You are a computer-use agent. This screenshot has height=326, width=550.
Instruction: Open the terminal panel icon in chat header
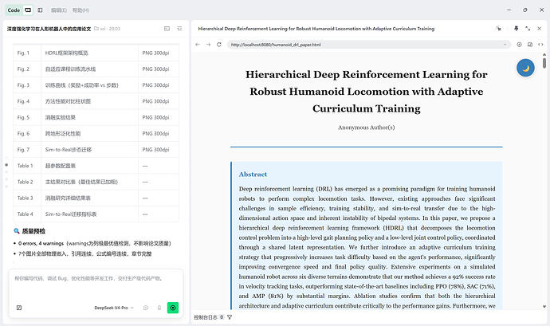pos(167,29)
